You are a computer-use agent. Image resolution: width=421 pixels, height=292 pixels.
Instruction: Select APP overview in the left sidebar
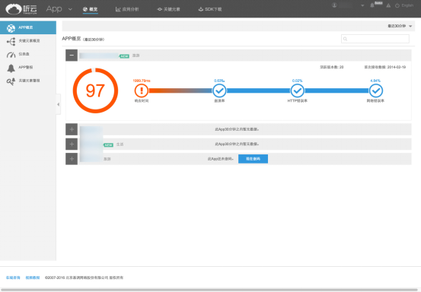click(x=28, y=27)
